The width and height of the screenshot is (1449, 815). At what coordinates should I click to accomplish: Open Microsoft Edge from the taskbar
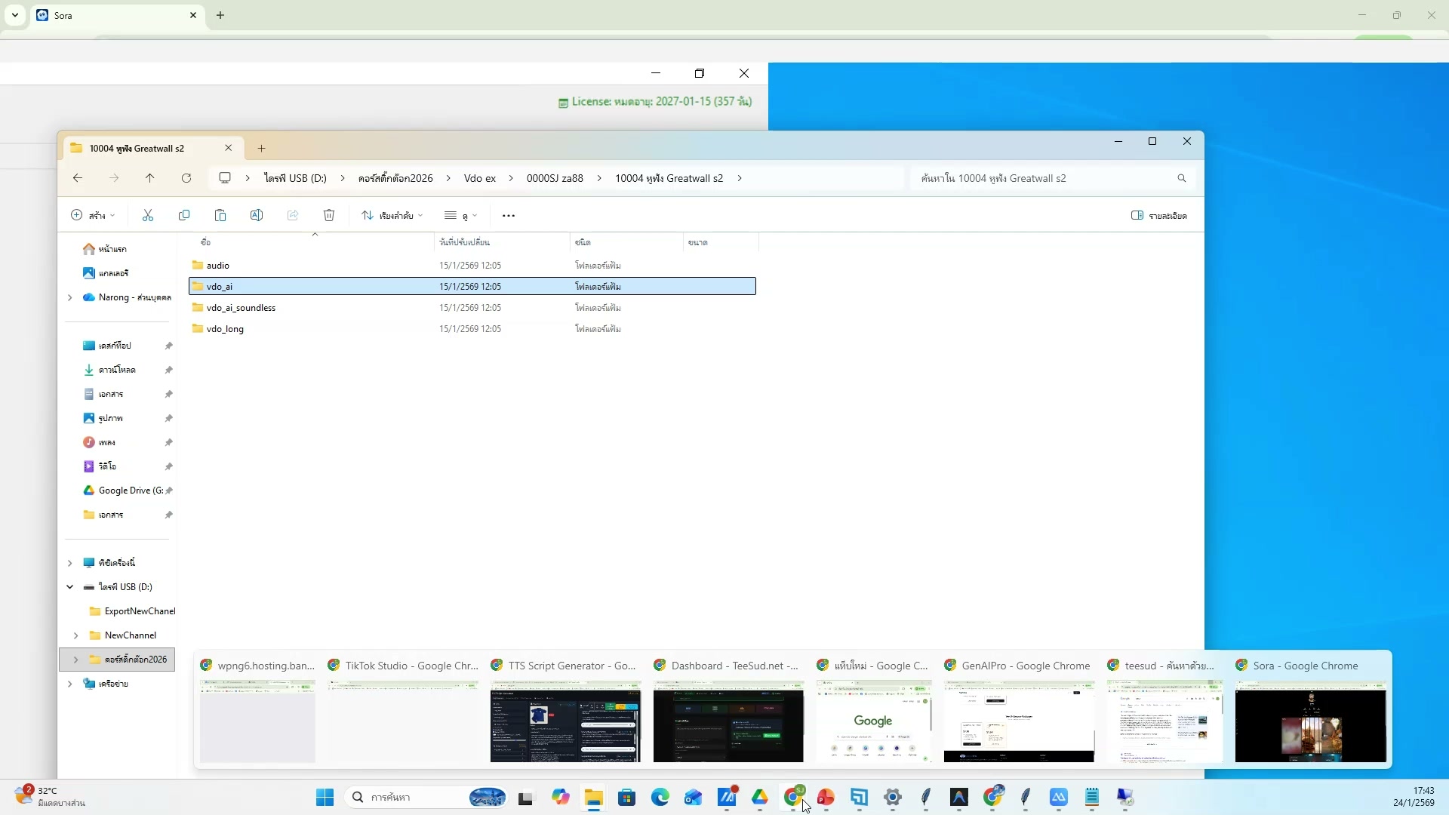tap(660, 798)
